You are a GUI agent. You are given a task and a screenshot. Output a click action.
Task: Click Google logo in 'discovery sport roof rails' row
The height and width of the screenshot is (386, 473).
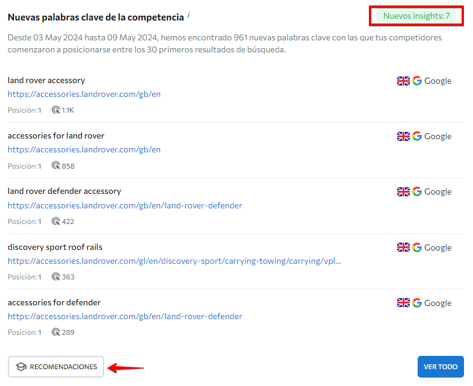coord(417,247)
